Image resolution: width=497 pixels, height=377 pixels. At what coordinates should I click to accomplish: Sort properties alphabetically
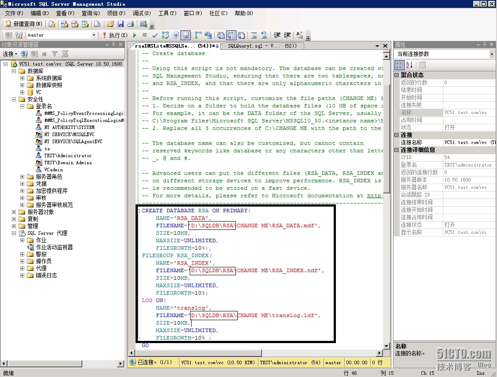pyautogui.click(x=409, y=65)
